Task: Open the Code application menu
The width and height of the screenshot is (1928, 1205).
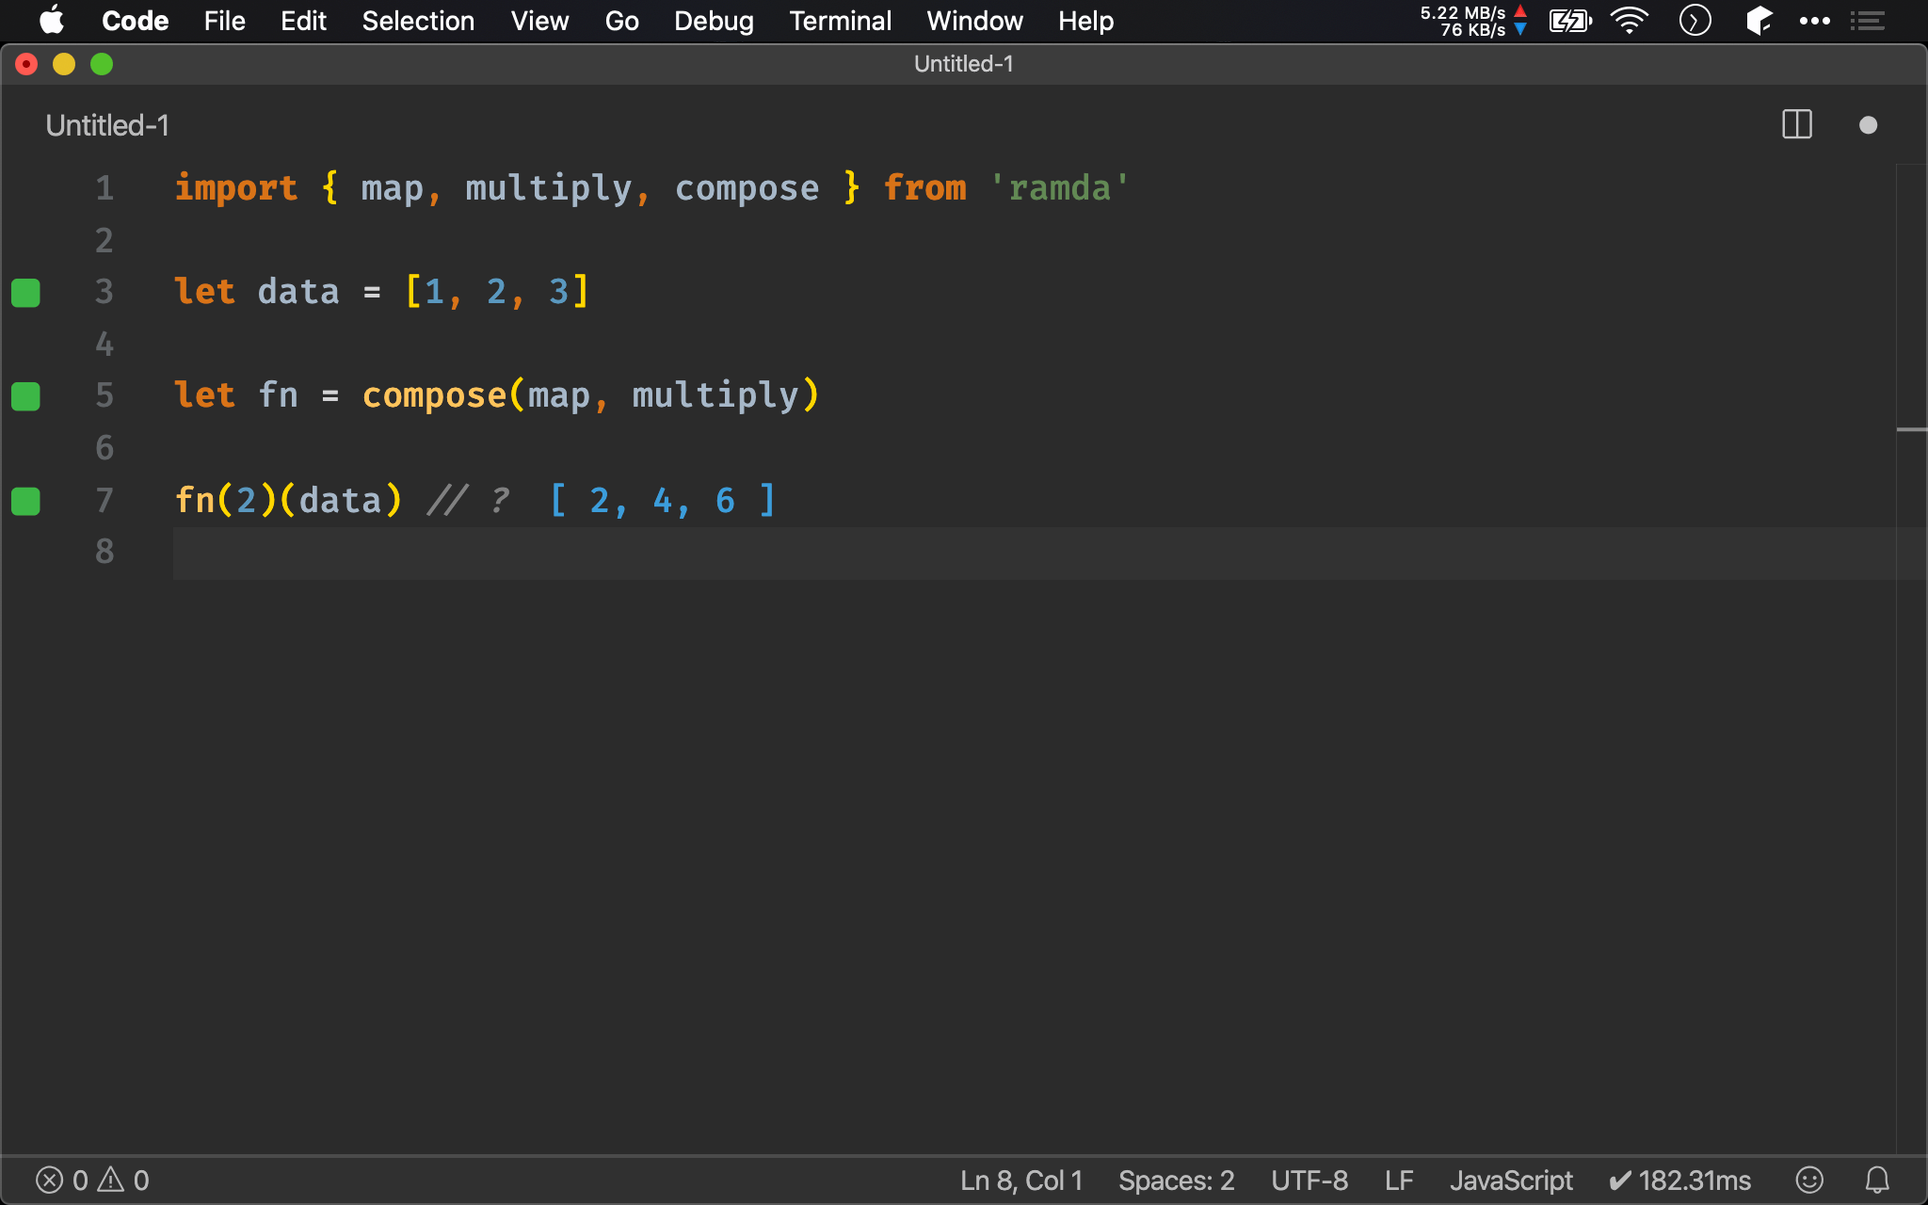Action: point(135,21)
